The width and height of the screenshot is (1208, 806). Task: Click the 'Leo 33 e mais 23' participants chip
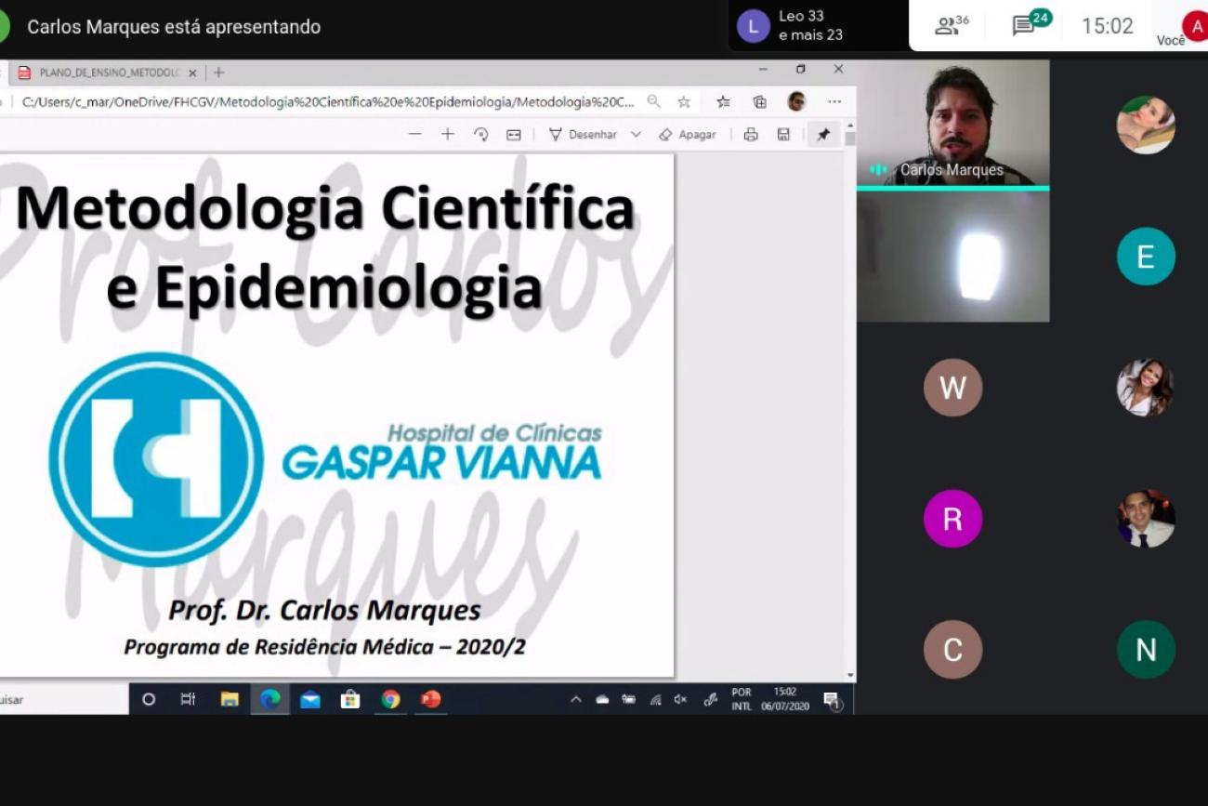point(818,26)
